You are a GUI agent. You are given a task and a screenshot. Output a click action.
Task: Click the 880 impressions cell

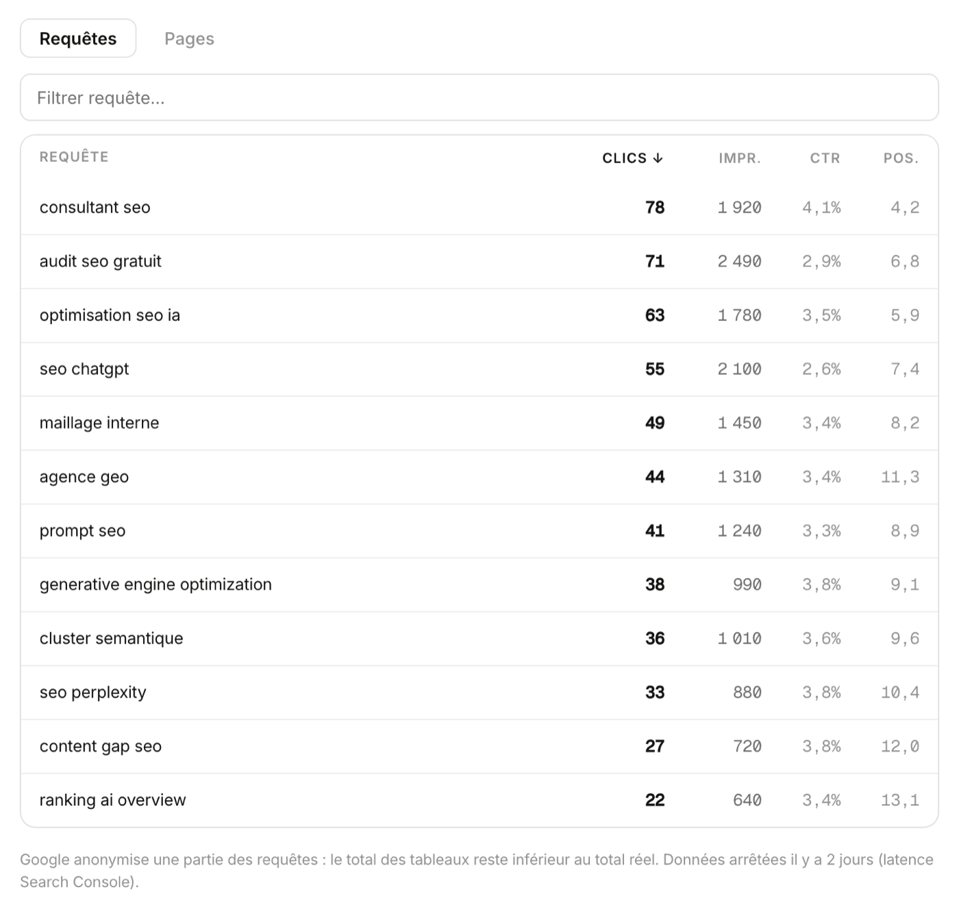747,693
